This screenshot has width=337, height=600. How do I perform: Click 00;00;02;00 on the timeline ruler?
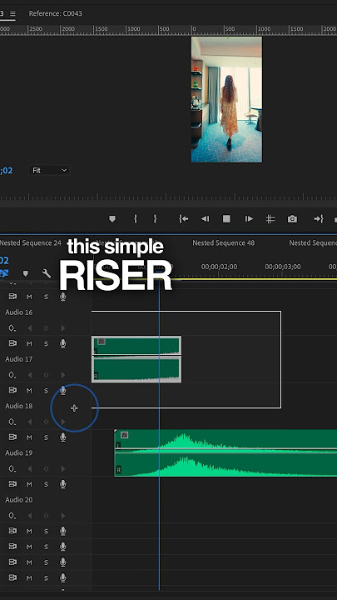point(219,267)
